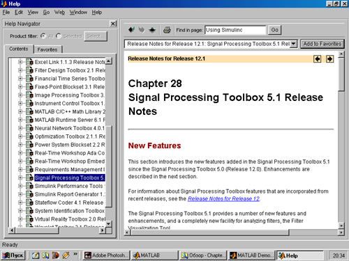Viewport: 349px width, 261px height.
Task: Expand the Signal Processing Toolbox node
Action: pyautogui.click(x=20, y=177)
